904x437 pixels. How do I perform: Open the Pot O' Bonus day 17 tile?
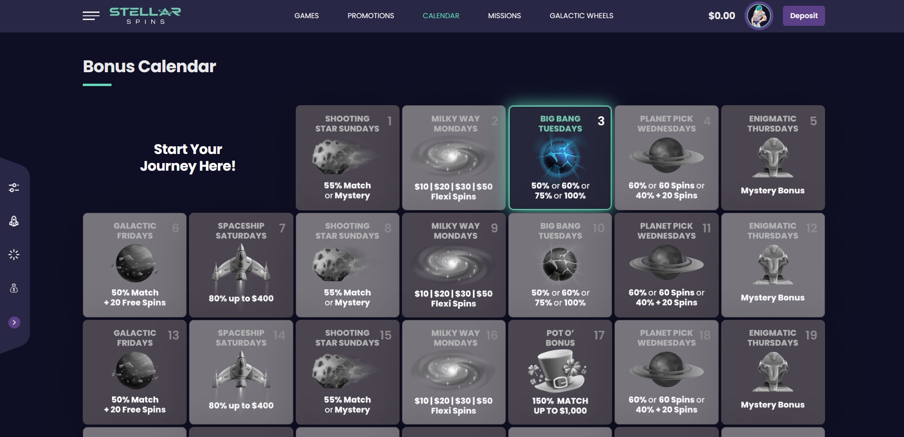(x=560, y=372)
